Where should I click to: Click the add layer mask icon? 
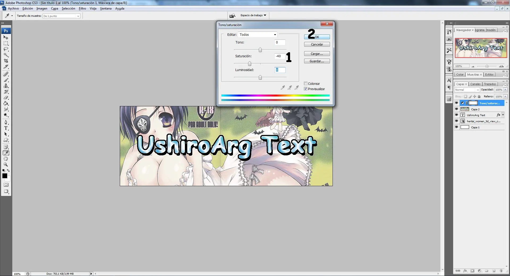tap(472, 271)
